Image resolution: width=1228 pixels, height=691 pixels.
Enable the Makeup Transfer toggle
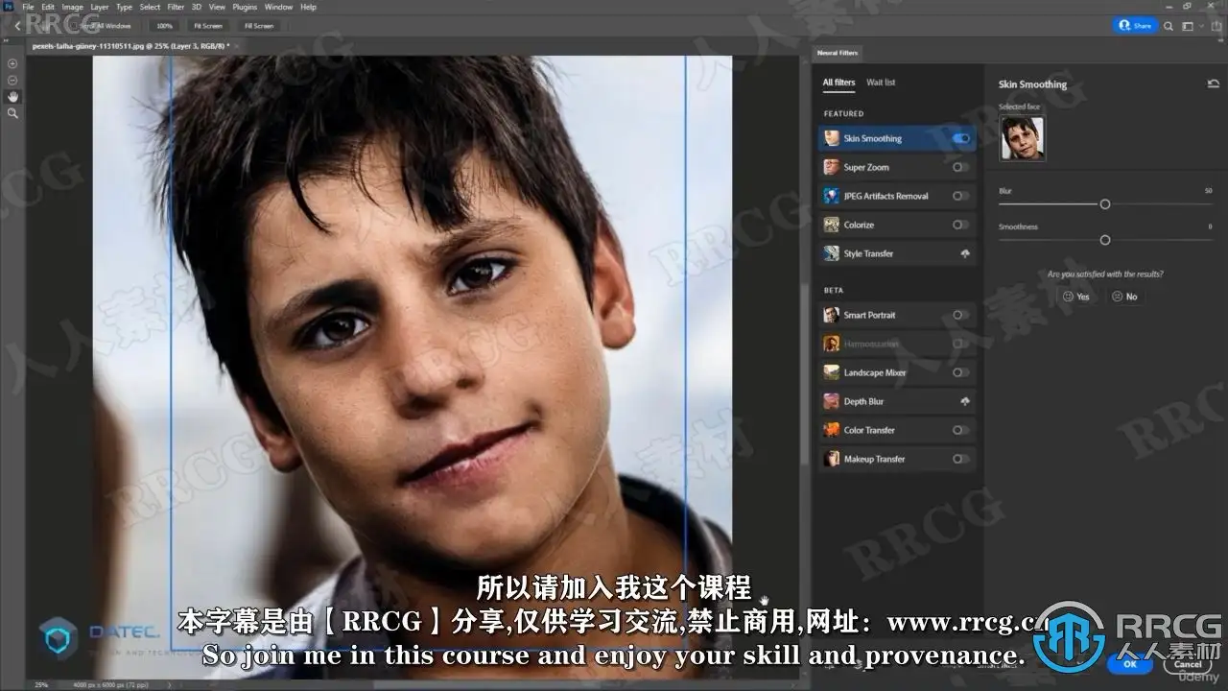pyautogui.click(x=960, y=459)
